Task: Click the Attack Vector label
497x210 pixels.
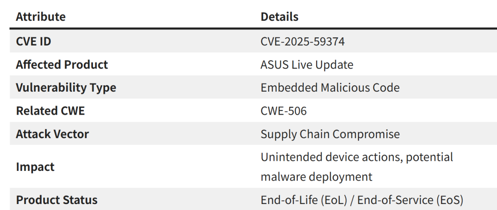Action: (52, 134)
